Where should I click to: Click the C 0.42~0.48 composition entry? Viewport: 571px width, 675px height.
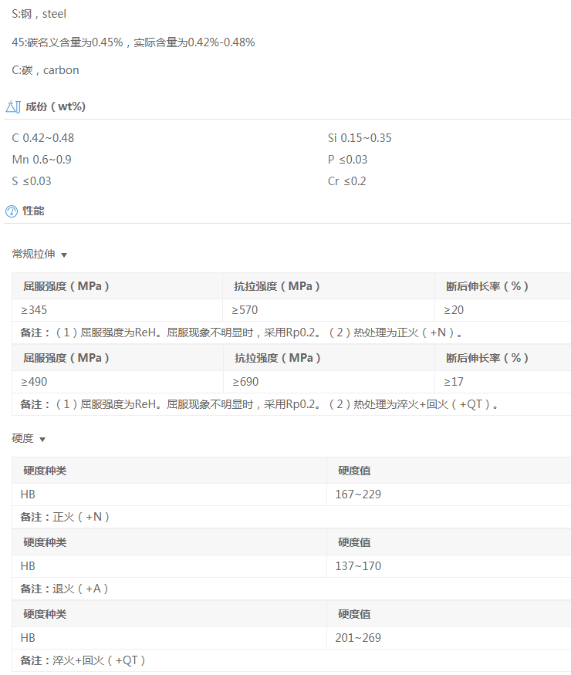pos(43,138)
